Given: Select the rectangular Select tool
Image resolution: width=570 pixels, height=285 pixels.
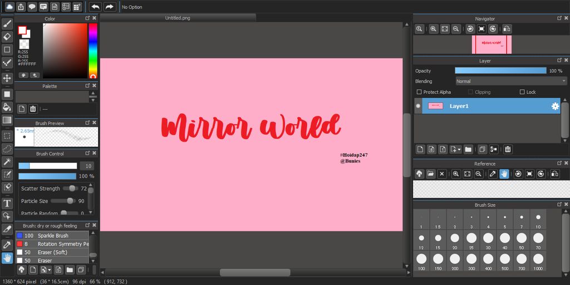Looking at the screenshot, I should coord(7,136).
